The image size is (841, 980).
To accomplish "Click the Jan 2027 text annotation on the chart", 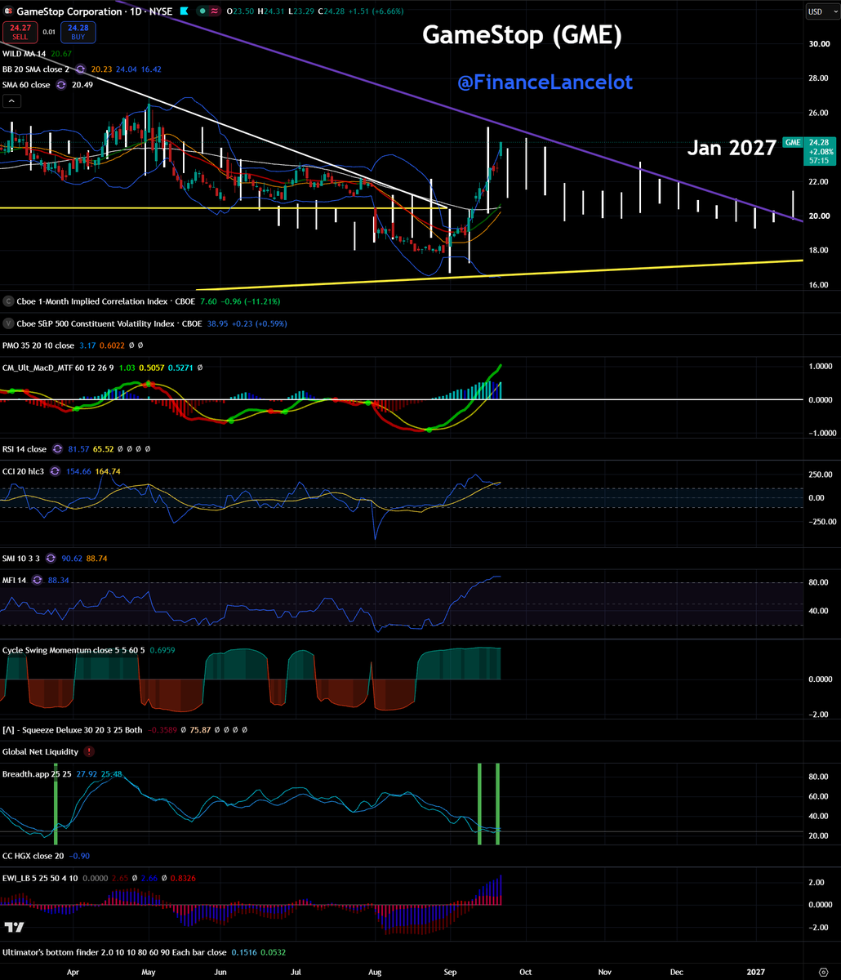I will tap(731, 148).
